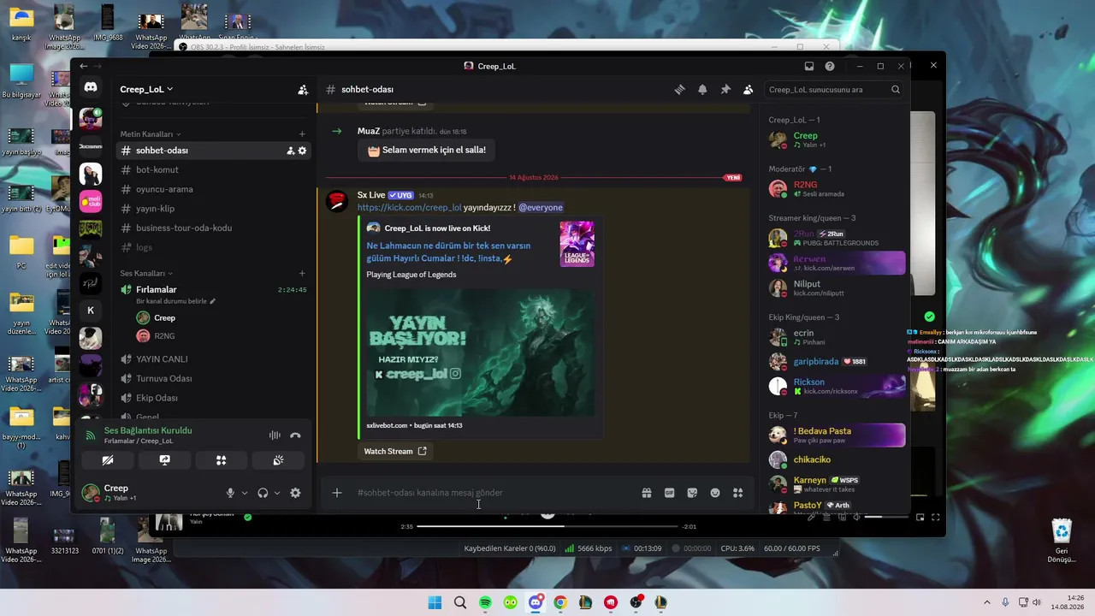
Task: Show pinned messages with pin icon
Action: click(x=725, y=89)
